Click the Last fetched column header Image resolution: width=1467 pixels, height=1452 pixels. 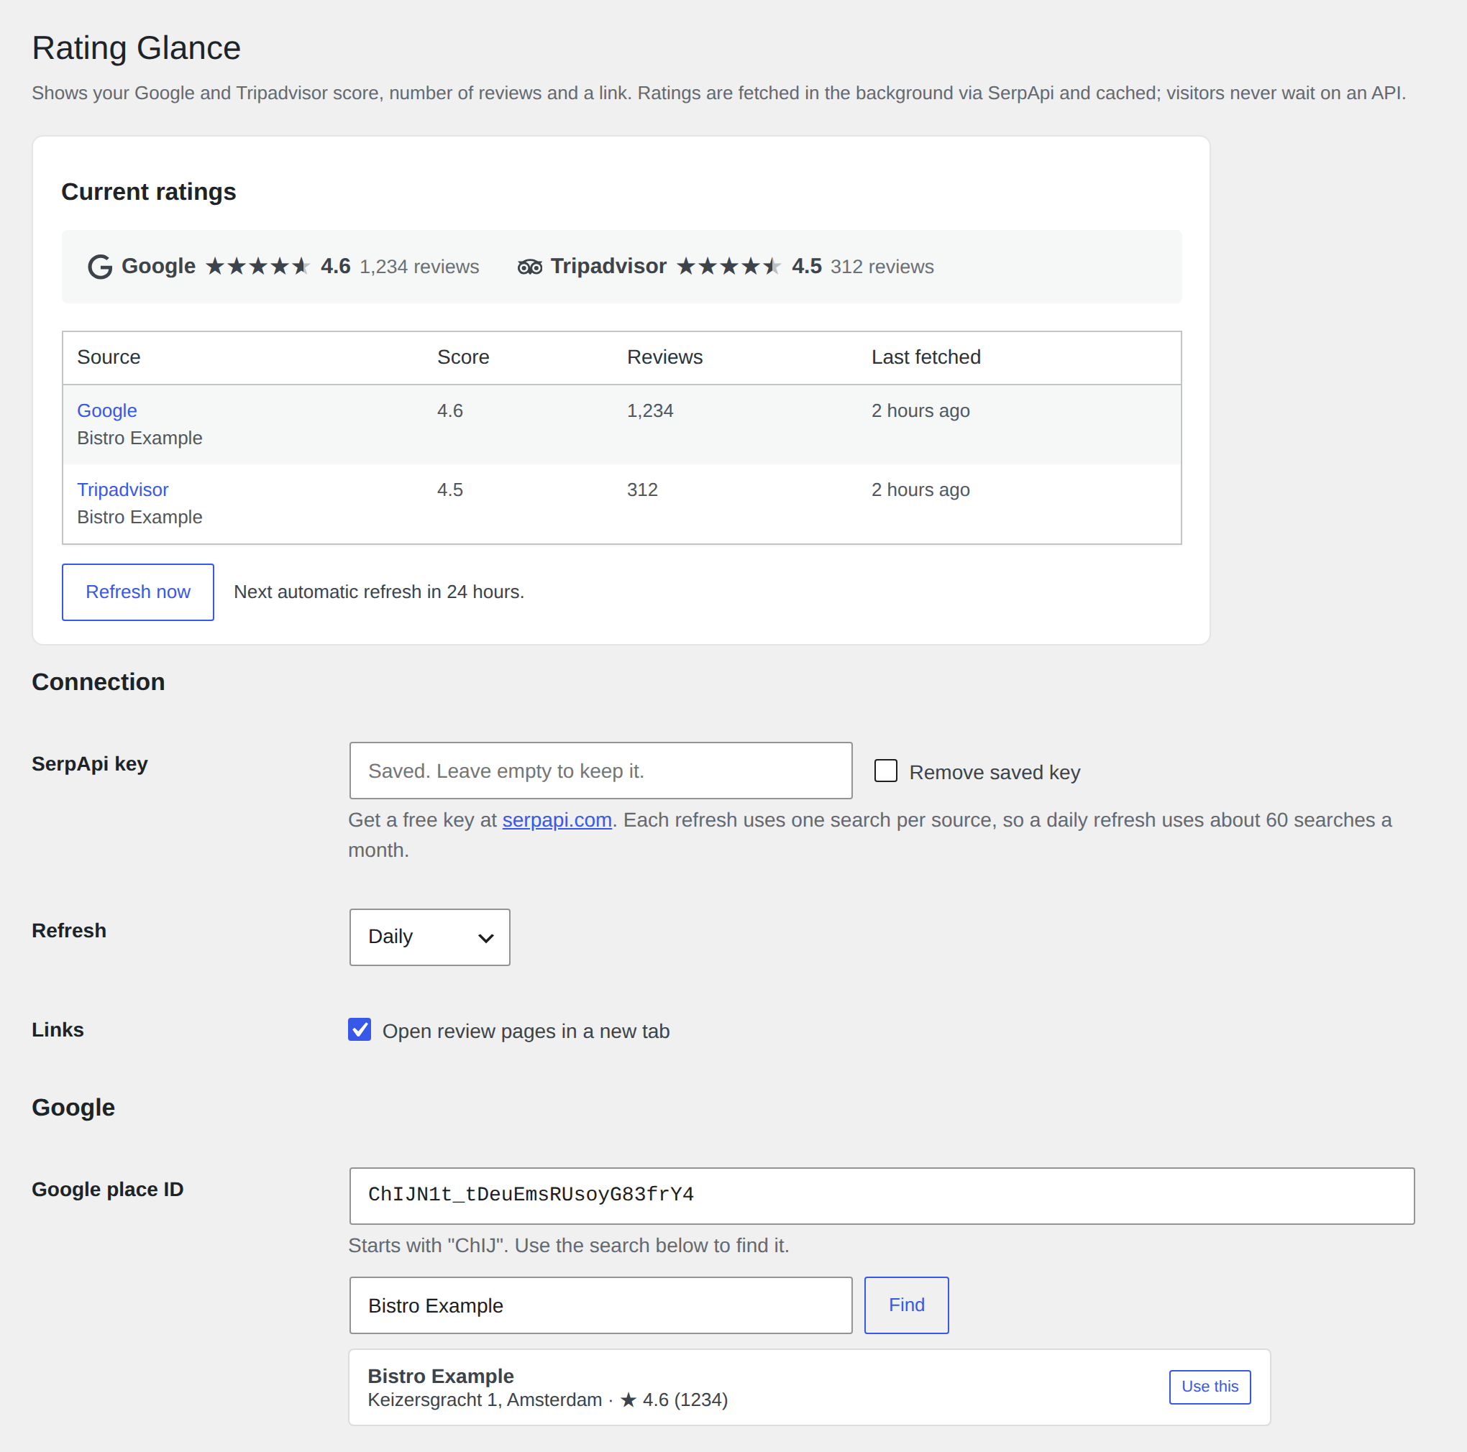click(926, 357)
